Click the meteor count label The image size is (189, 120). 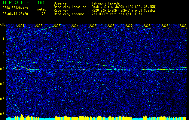pyautogui.click(x=43, y=9)
